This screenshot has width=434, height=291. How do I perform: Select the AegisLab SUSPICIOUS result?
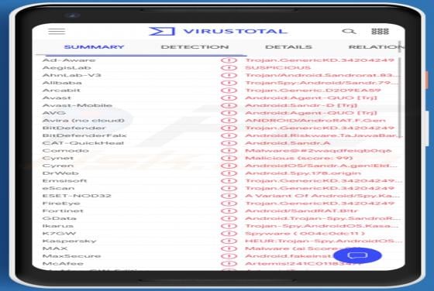[x=277, y=67]
